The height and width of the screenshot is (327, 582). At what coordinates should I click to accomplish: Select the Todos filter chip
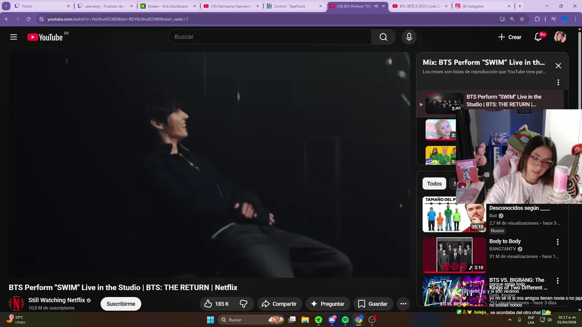(x=434, y=183)
